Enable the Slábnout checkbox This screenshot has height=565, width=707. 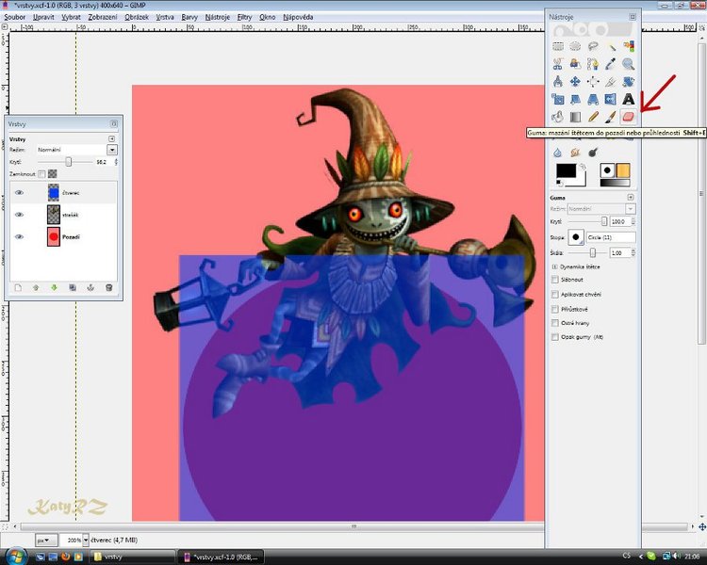tap(555, 280)
